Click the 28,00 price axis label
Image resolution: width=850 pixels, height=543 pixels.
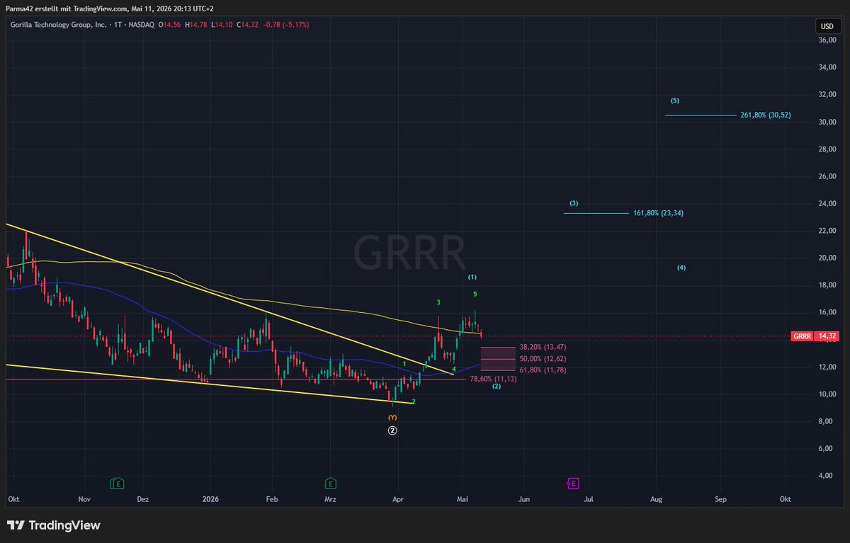click(827, 149)
